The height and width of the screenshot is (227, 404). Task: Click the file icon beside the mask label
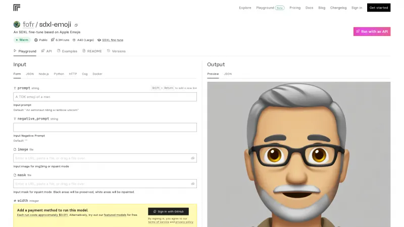(x=15, y=175)
